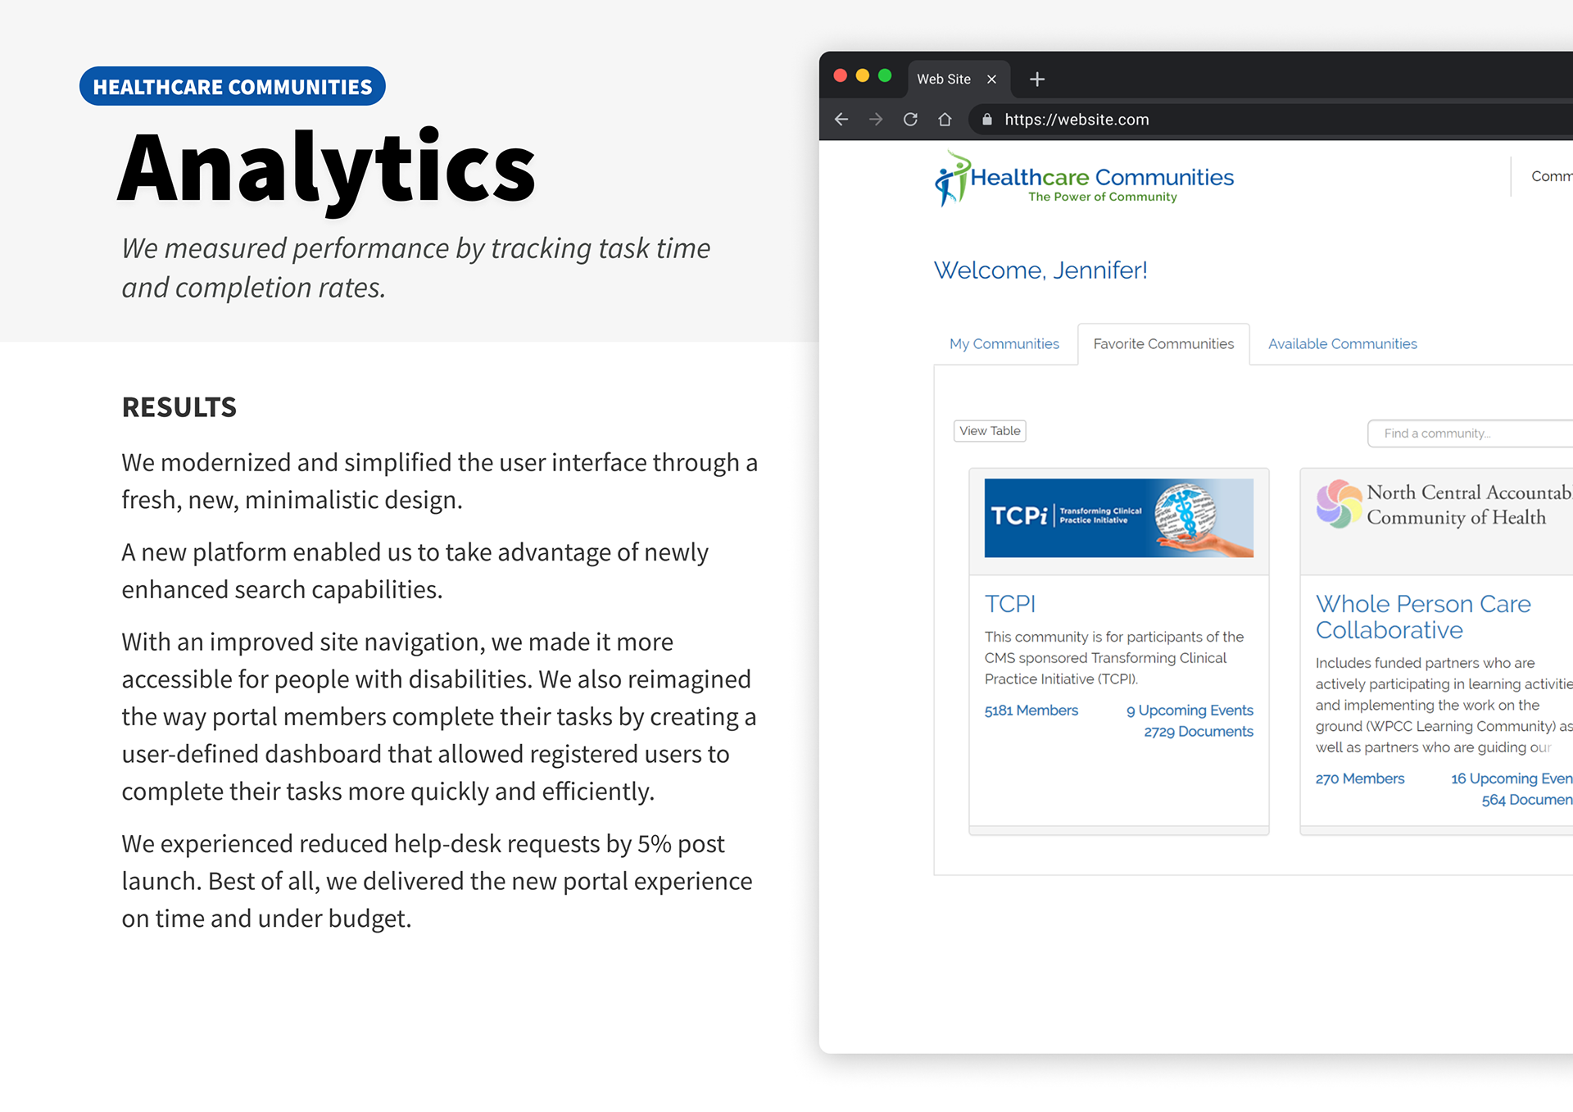The height and width of the screenshot is (1112, 1573).
Task: Open the TCPi banner image
Action: point(1118,518)
